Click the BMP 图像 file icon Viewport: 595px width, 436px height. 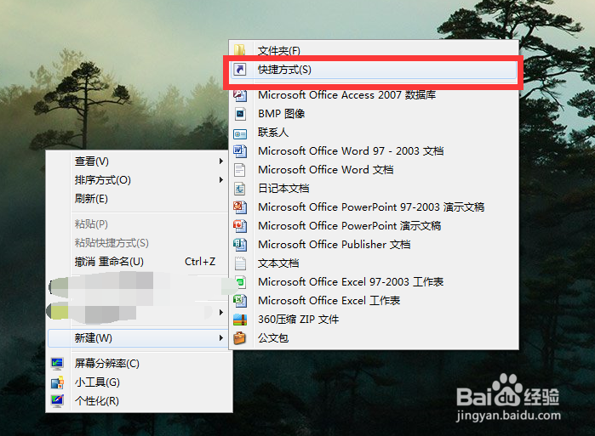click(240, 114)
